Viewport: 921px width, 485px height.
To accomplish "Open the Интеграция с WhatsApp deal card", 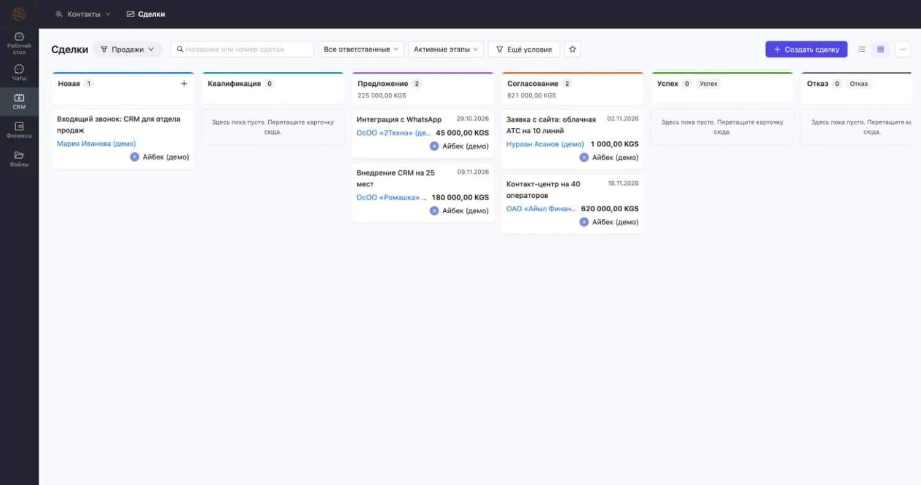I will [423, 133].
